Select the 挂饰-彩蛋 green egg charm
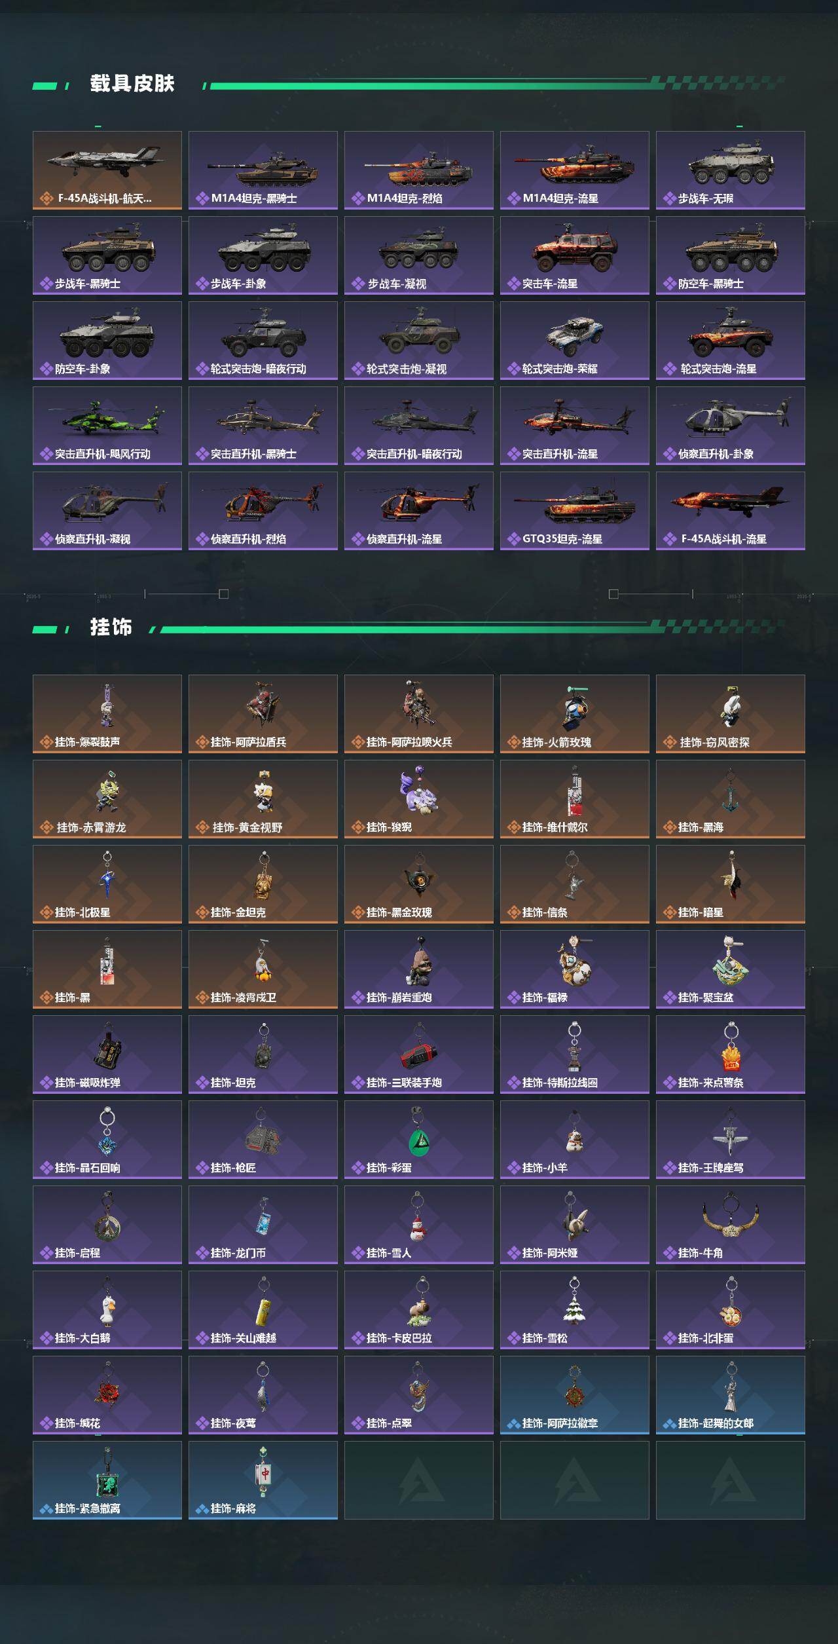 click(x=419, y=1140)
